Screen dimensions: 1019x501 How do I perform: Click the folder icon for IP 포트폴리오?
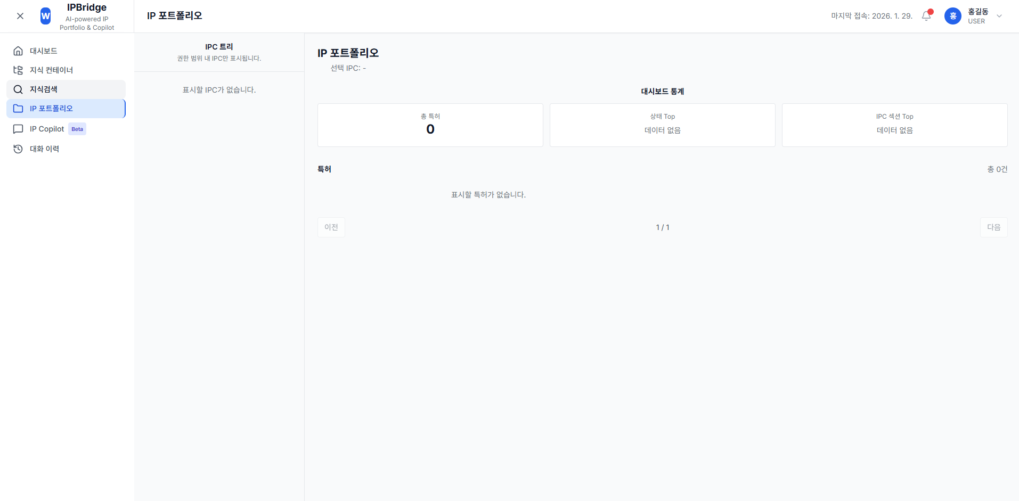point(18,109)
